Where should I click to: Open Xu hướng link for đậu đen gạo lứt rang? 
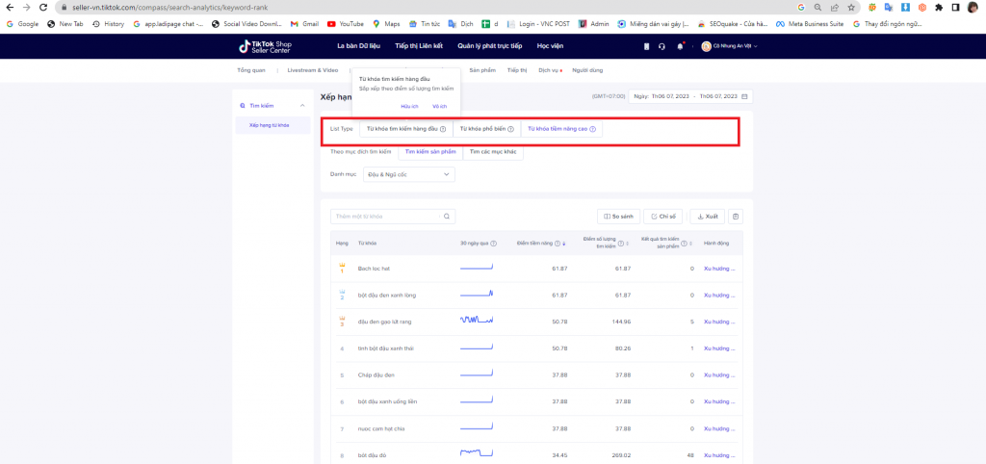point(718,322)
